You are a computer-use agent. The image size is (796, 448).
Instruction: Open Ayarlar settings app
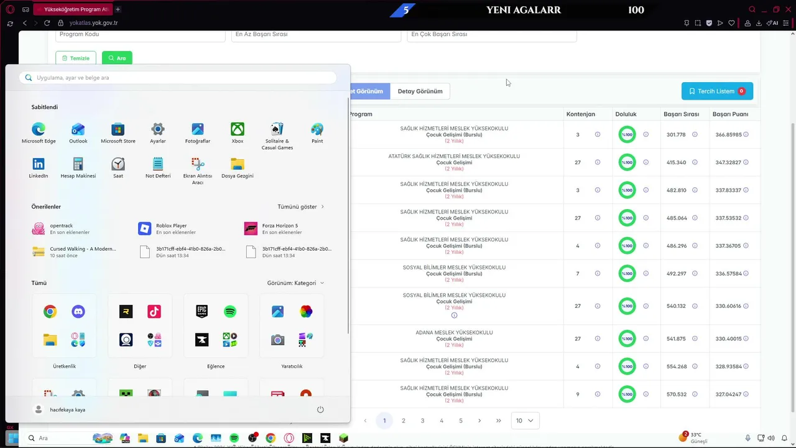coord(158,133)
